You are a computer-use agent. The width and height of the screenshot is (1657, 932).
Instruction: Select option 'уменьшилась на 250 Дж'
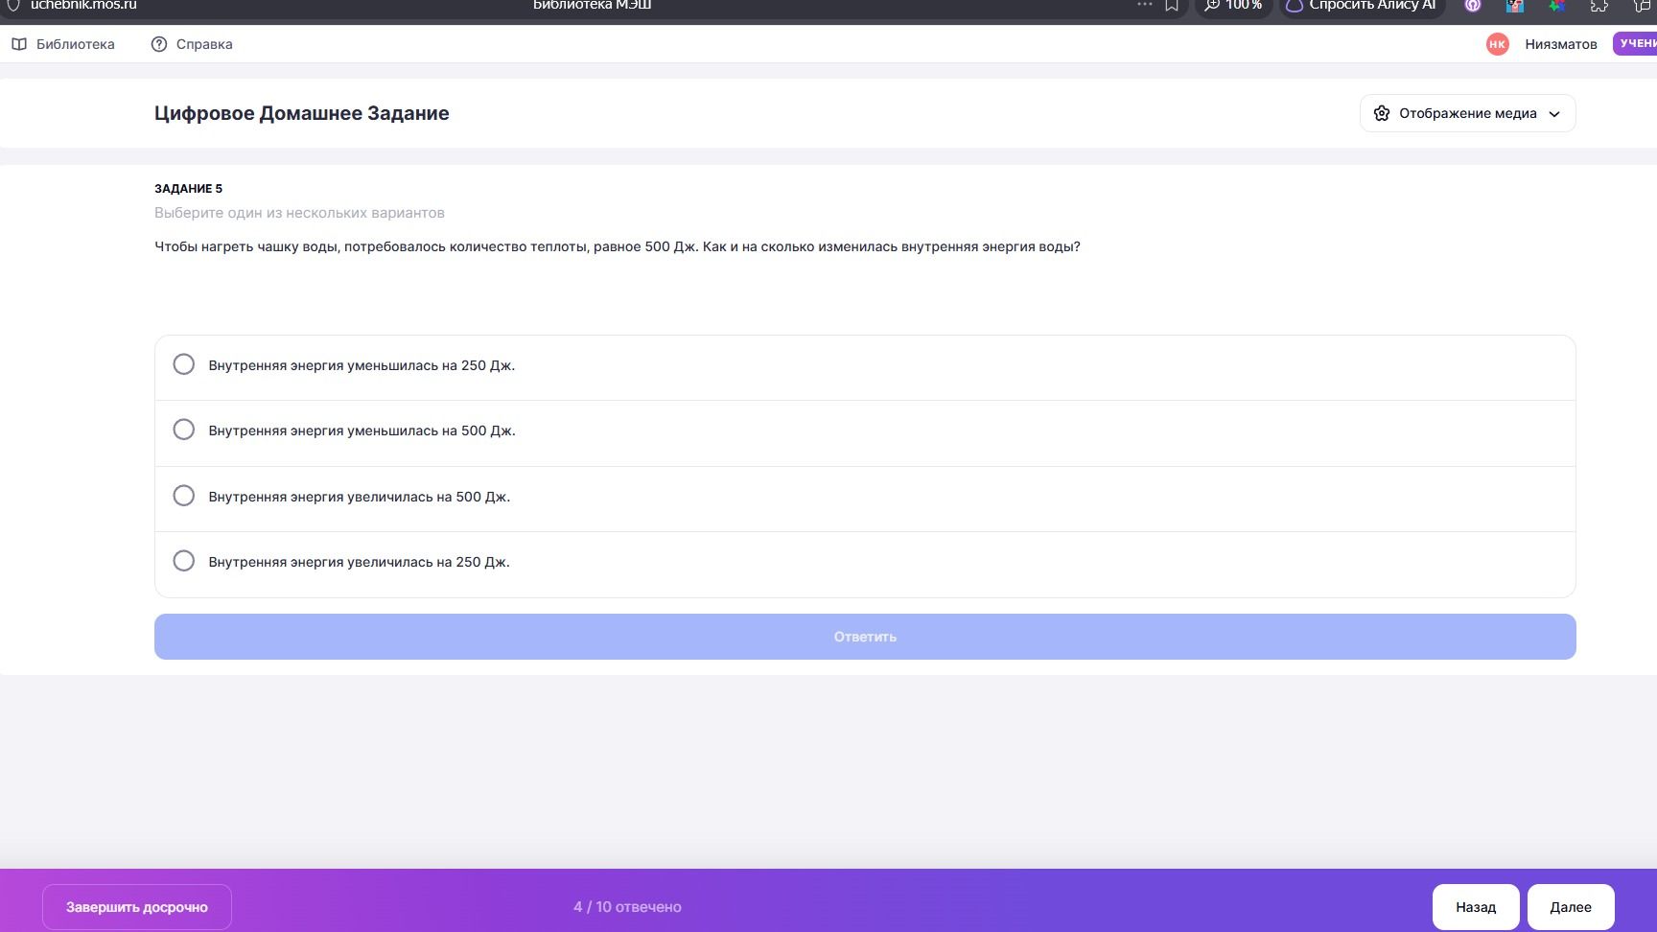[x=864, y=365]
